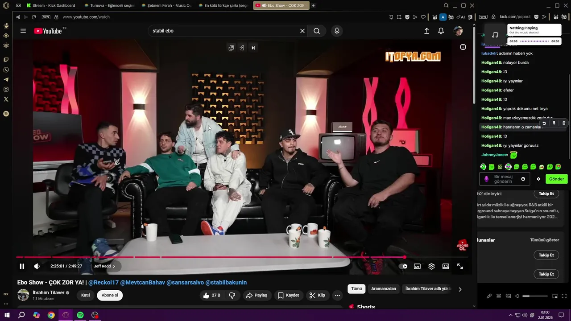Open WhatsApp from the browser sidebar
The image size is (571, 321).
pos(6,70)
